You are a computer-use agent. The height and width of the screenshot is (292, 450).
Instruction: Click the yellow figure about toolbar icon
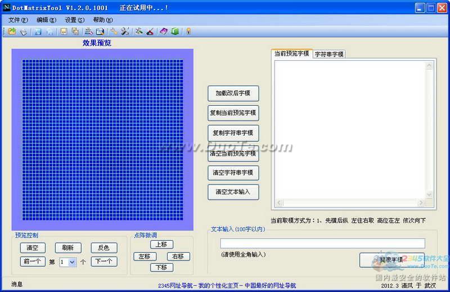point(188,32)
